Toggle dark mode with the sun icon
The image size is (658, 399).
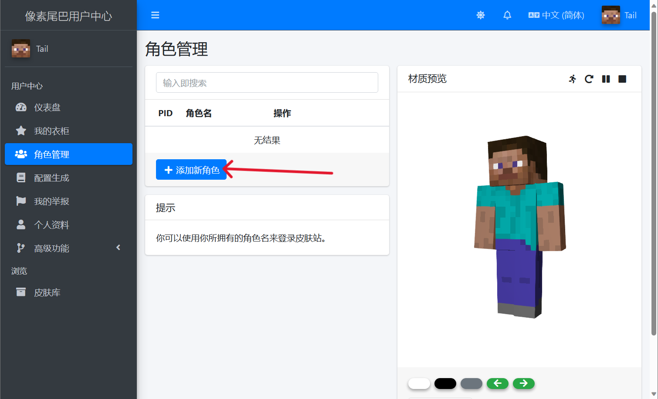[480, 15]
